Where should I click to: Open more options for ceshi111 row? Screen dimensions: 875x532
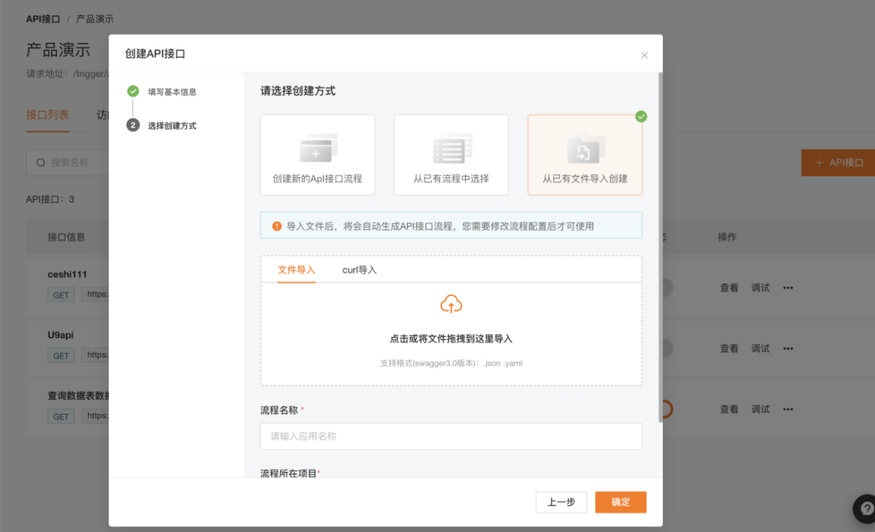[788, 287]
